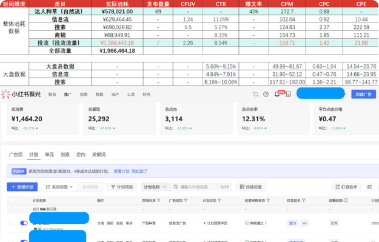
Task: Open the 计划名称 search-type dropdown
Action: coord(155,187)
